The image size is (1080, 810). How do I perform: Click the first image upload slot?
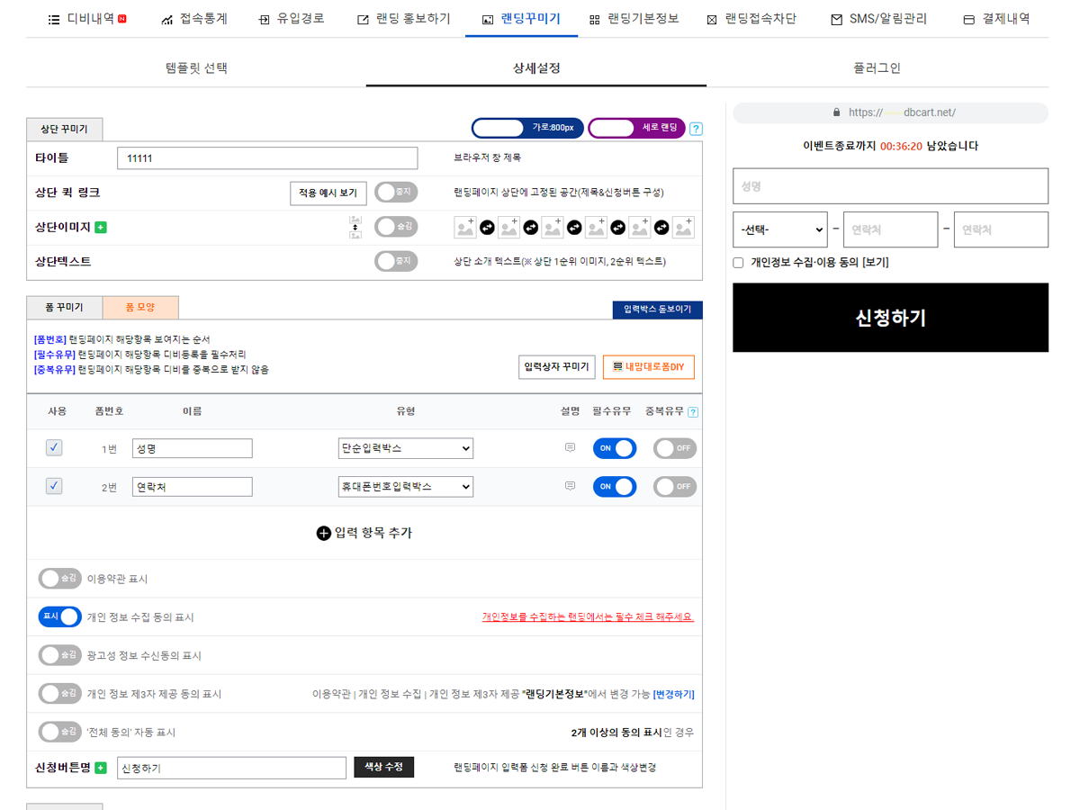pos(465,228)
